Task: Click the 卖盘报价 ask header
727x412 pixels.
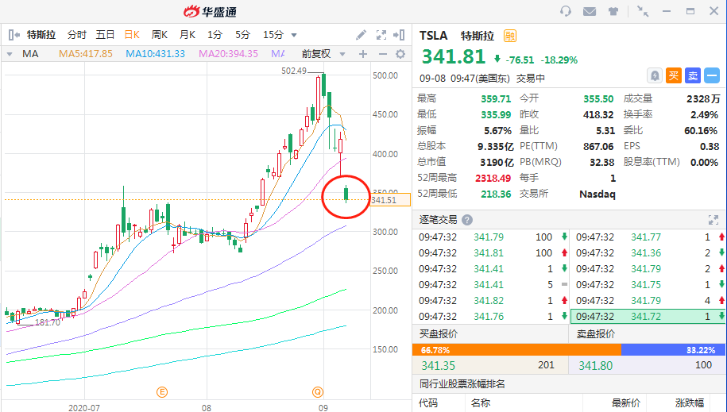Action: [x=596, y=333]
